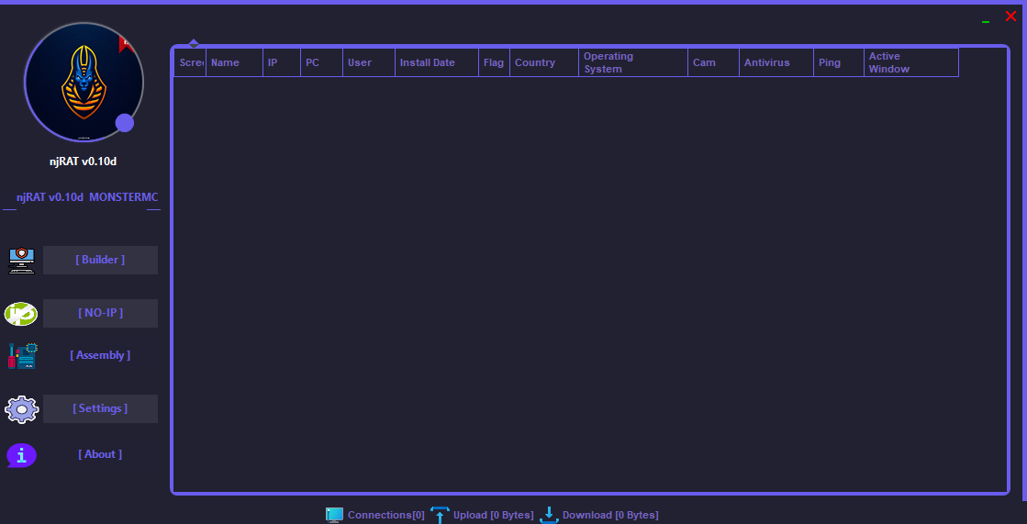Select the [ Assembly ] label
The height and width of the screenshot is (524, 1027).
coord(100,355)
